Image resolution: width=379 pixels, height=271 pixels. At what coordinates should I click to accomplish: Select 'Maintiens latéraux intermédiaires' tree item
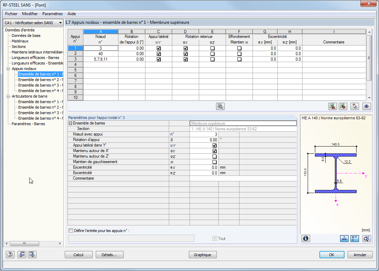(37, 52)
